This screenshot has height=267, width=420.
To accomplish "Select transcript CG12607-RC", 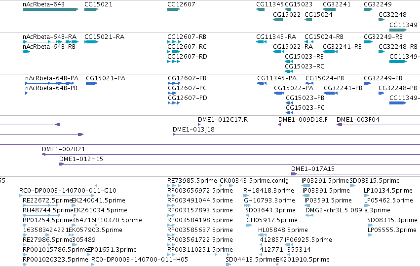I will [x=187, y=47].
